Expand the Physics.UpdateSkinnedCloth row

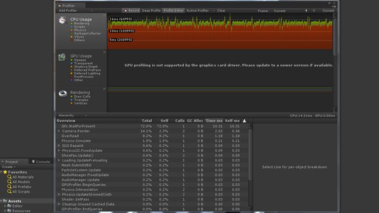[x=59, y=194]
